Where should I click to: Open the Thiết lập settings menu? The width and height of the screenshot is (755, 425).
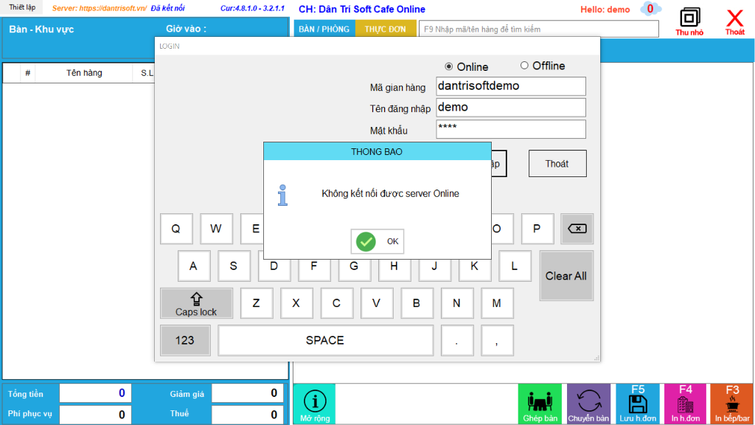pos(22,7)
